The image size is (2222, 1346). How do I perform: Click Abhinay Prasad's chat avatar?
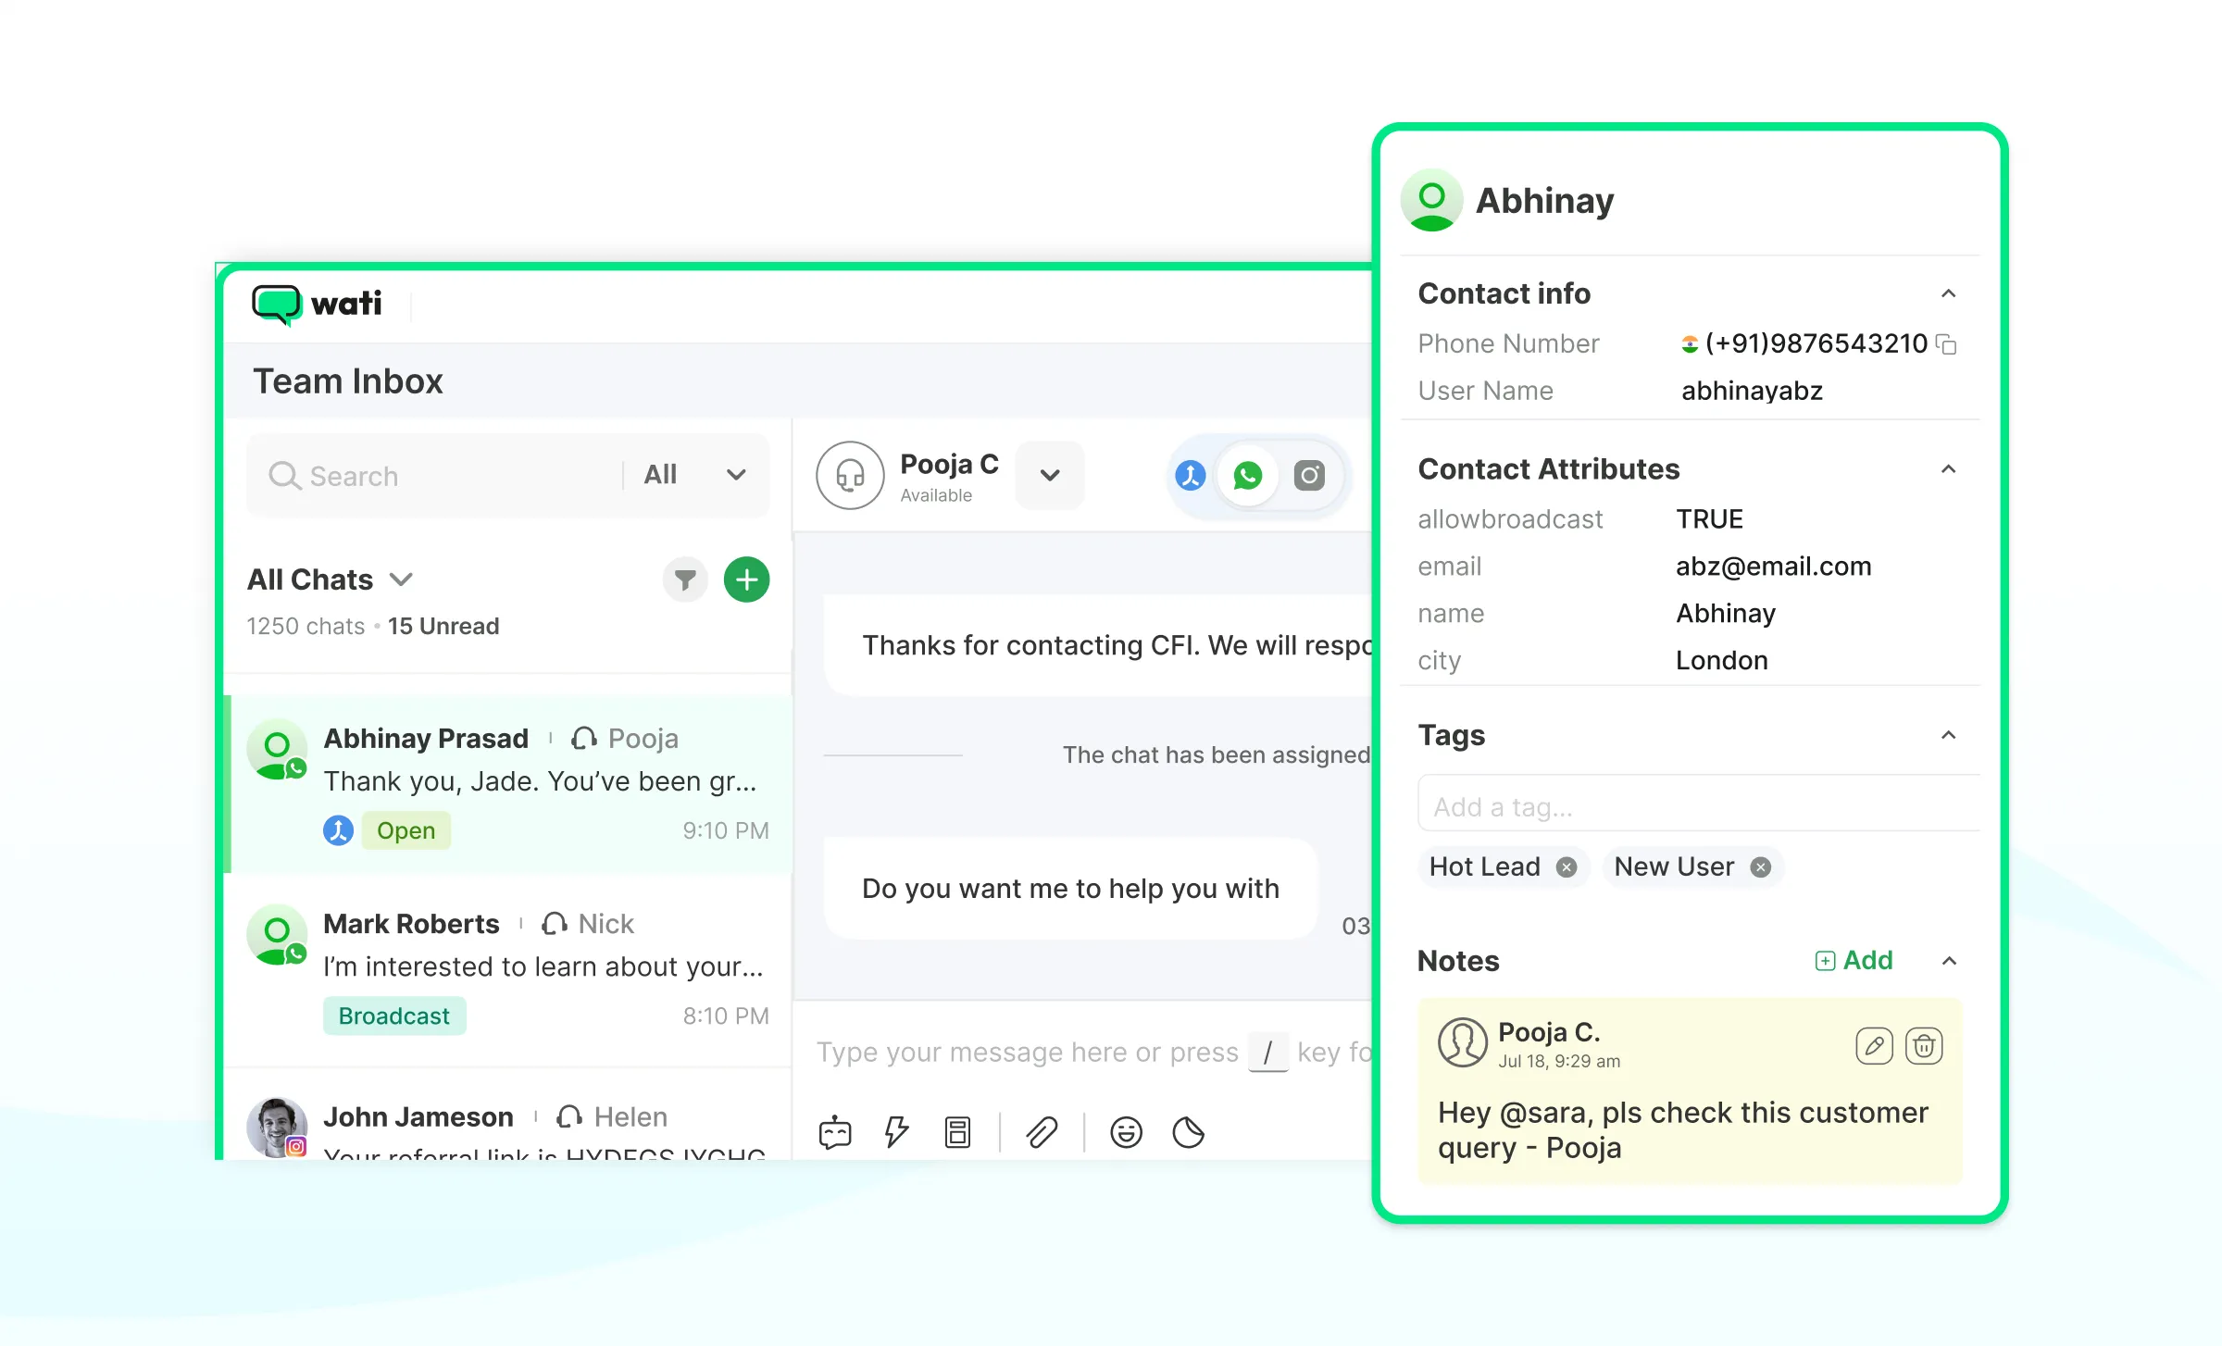click(x=277, y=750)
